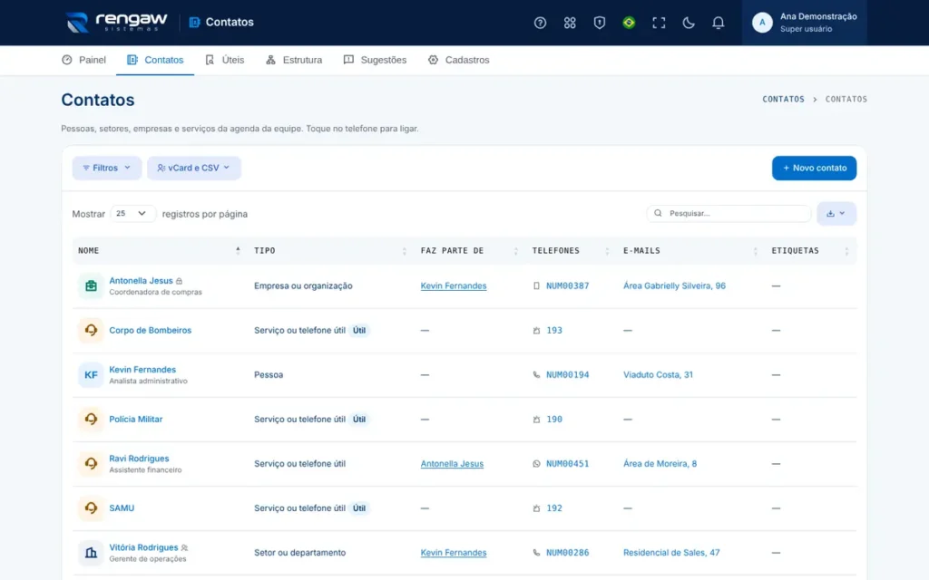Screen dimensions: 929x580
Task: Click the KF initials avatar
Action: coord(91,374)
